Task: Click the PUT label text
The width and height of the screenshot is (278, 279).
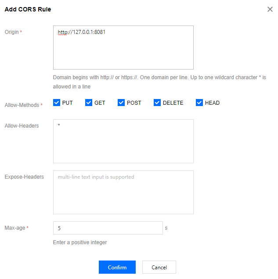Action: point(68,103)
